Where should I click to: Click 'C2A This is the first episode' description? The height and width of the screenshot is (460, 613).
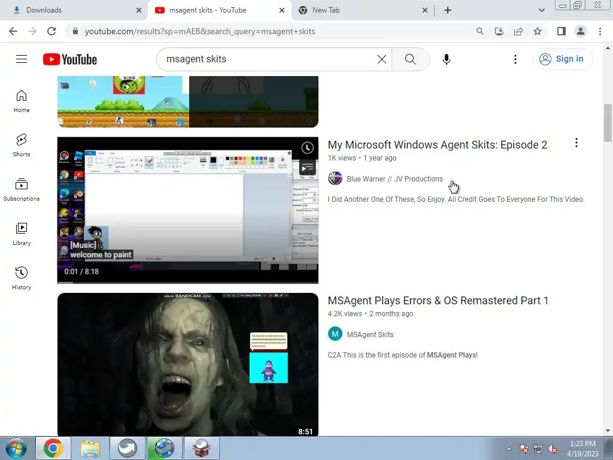tap(402, 355)
